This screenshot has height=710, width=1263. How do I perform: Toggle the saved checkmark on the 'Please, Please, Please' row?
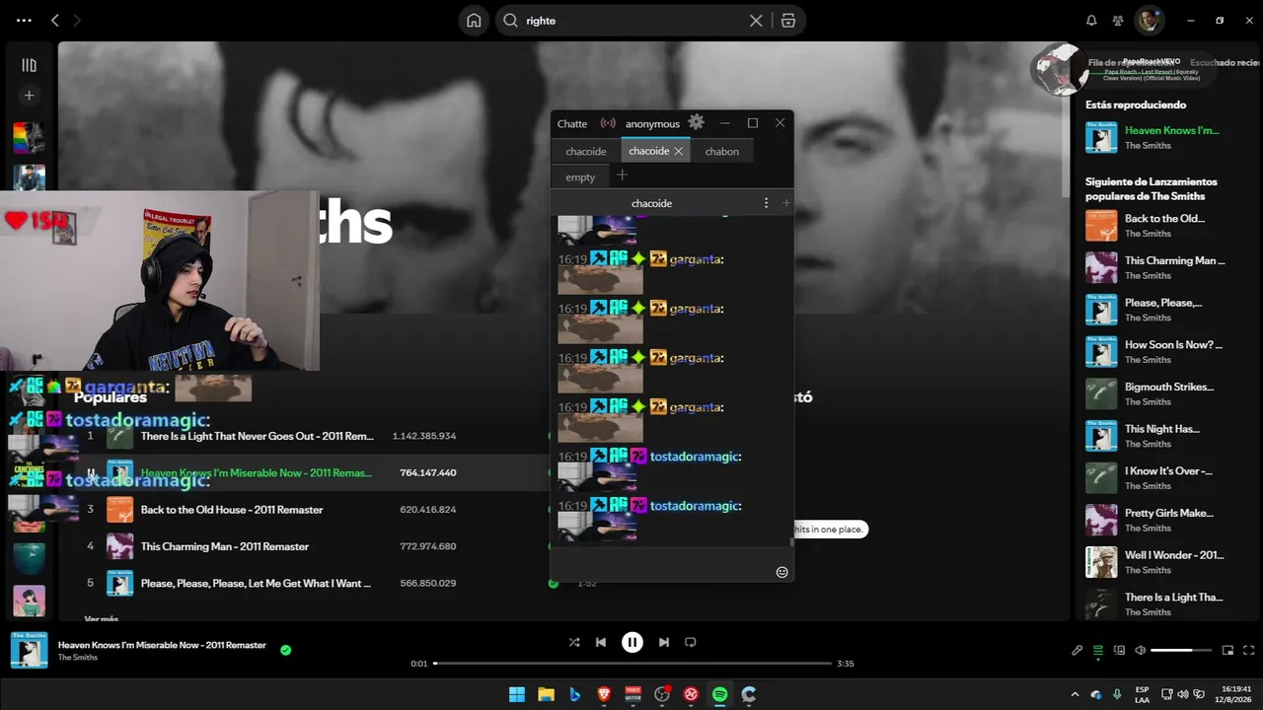[x=554, y=584]
